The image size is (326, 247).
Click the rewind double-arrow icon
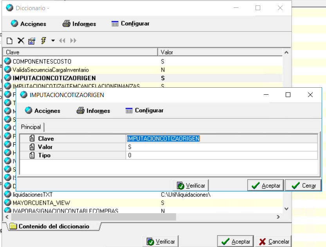click(62, 41)
